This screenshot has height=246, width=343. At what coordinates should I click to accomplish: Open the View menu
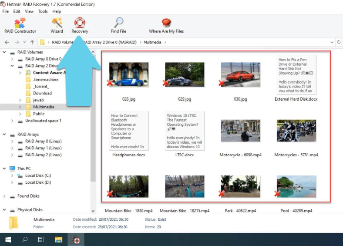tap(29, 11)
